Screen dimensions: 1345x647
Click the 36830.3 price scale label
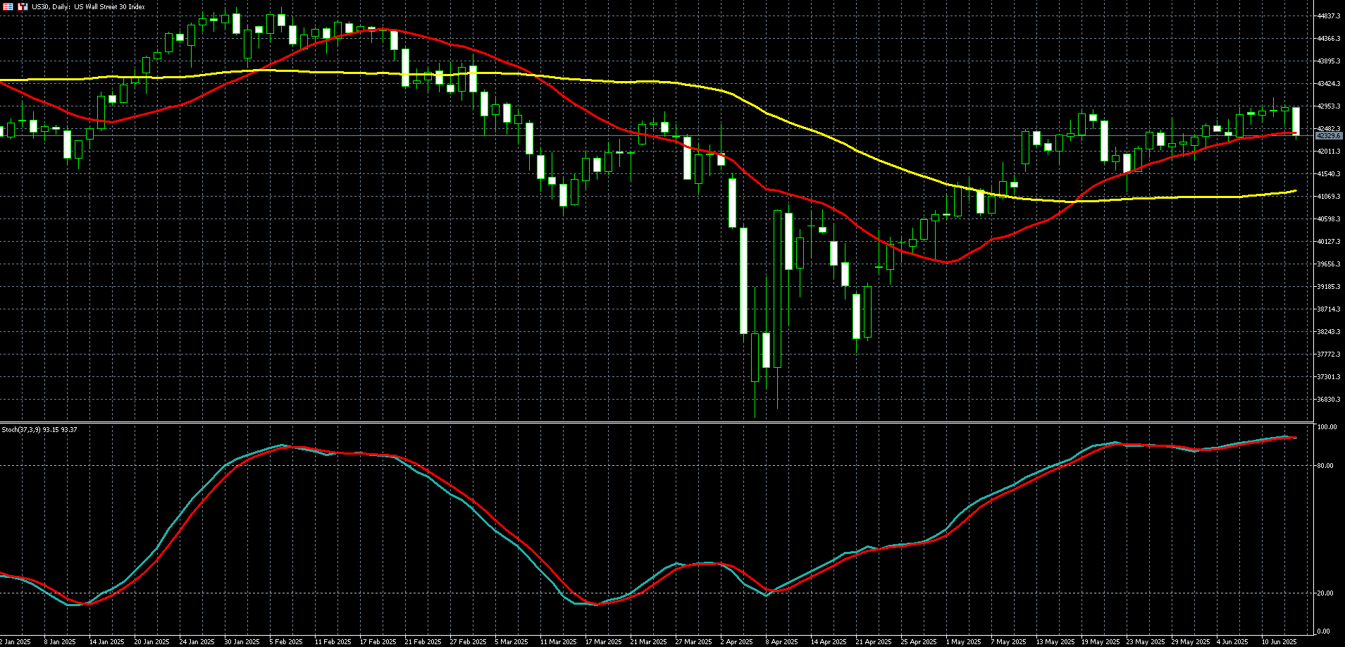point(1329,400)
